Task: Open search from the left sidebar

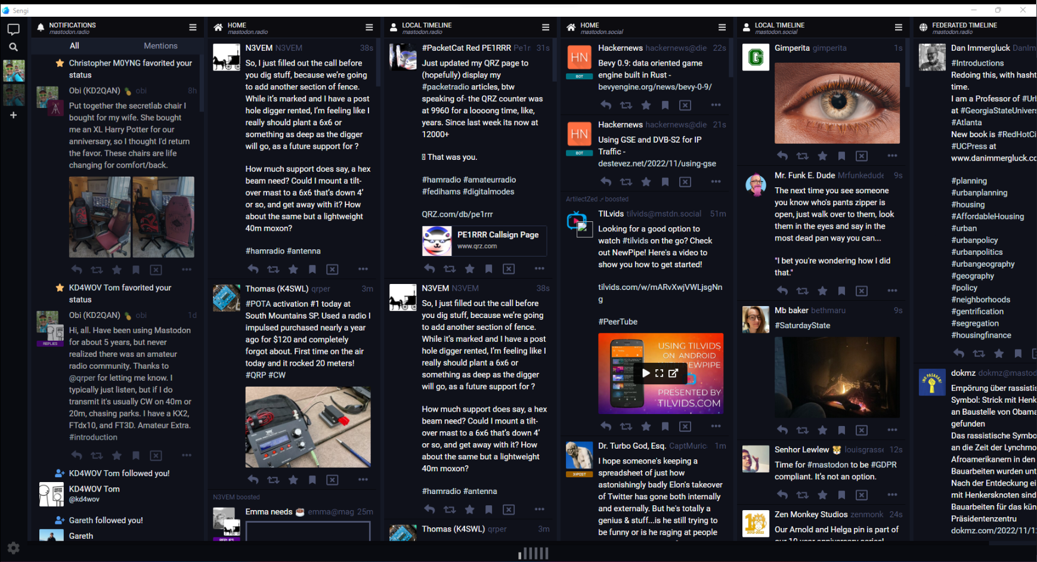Action: click(13, 47)
